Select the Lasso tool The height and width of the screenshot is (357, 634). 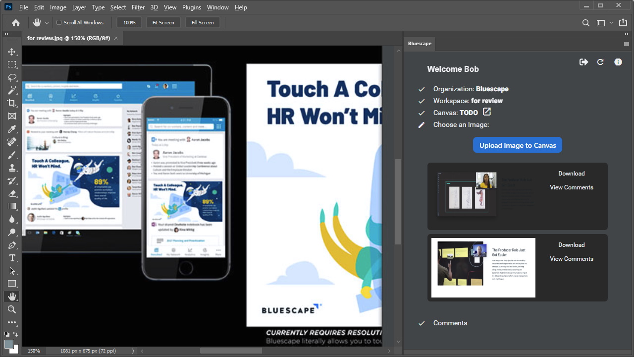(x=12, y=77)
